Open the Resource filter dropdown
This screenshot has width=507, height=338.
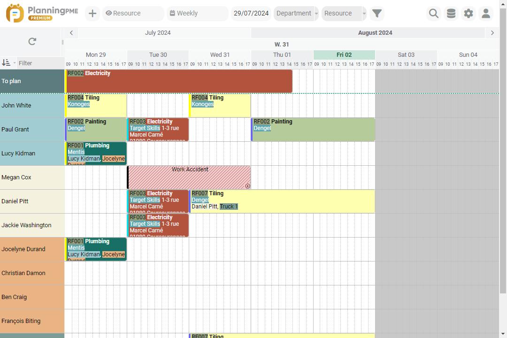(x=344, y=13)
